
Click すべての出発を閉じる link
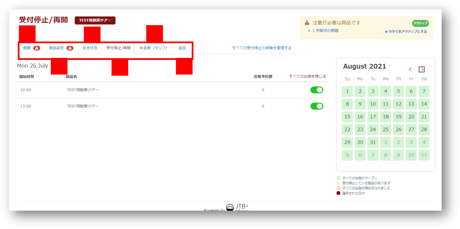coord(308,77)
